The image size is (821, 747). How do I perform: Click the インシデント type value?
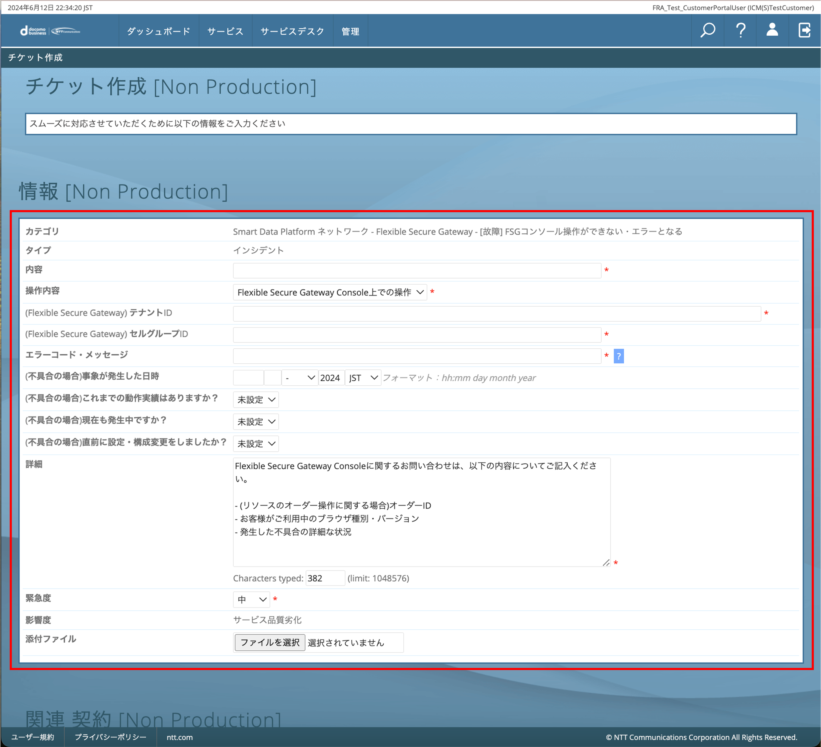(258, 250)
